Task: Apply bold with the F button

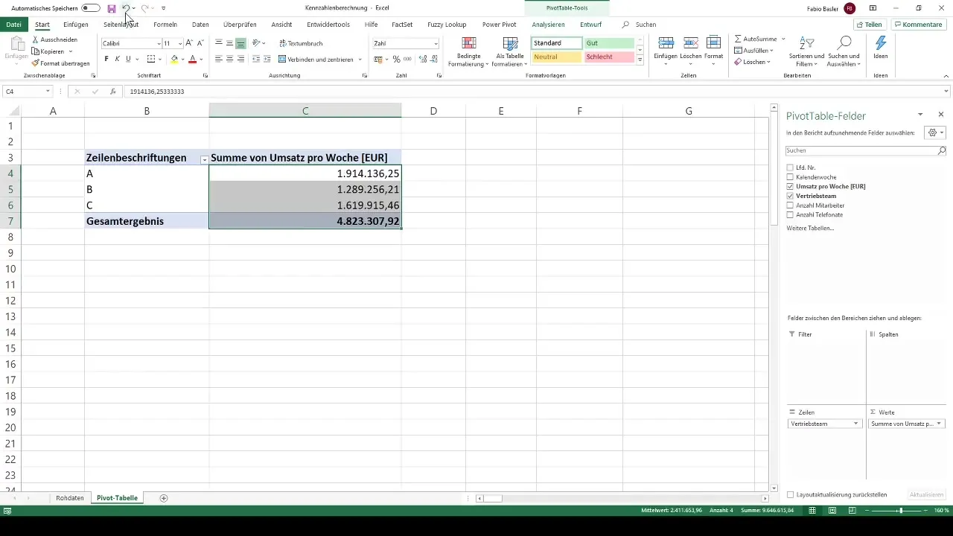Action: [106, 59]
